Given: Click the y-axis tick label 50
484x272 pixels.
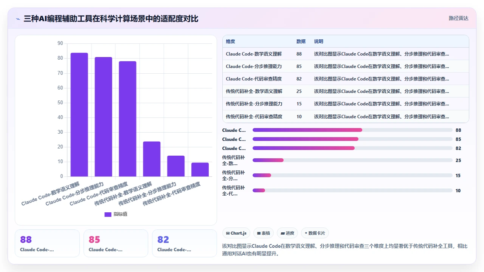Looking at the screenshot, I should [x=60, y=103].
